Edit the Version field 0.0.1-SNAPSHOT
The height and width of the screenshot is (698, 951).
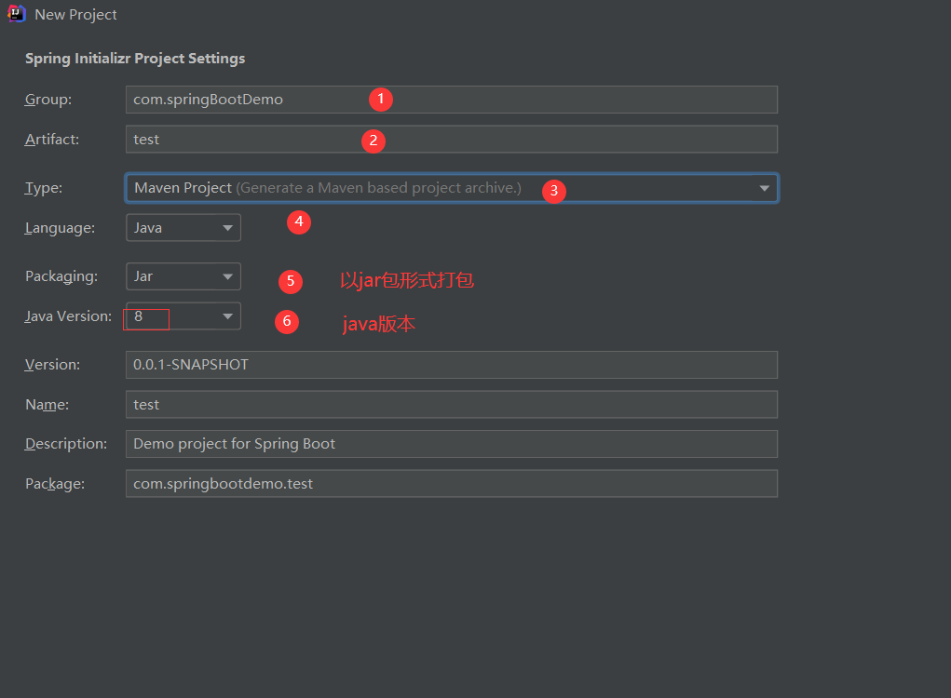tap(451, 365)
